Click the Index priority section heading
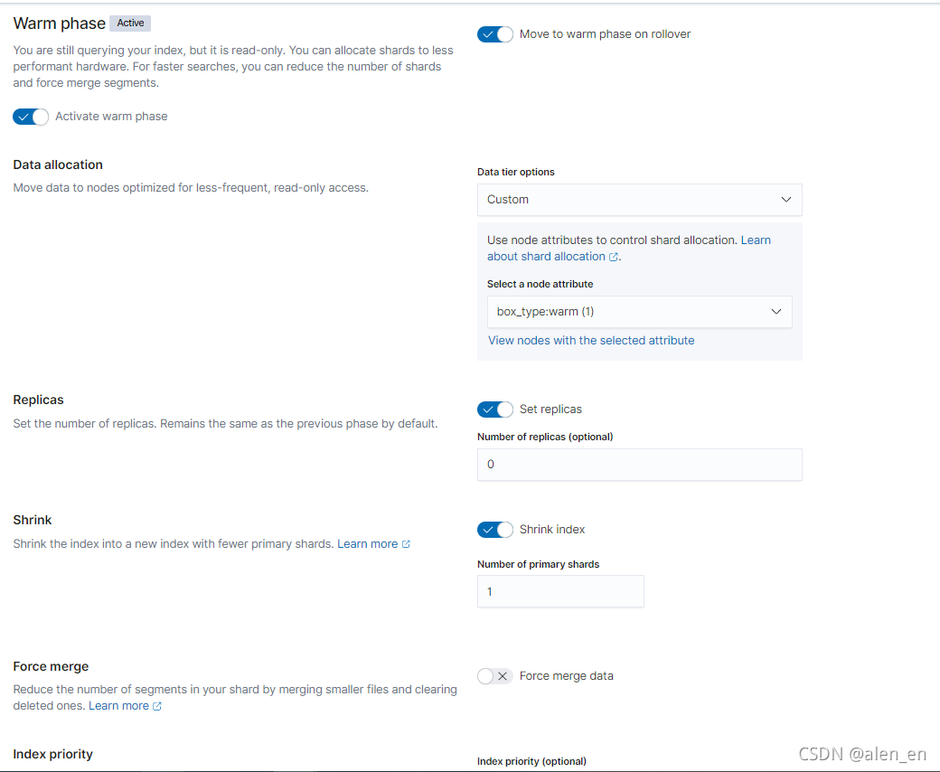 [x=52, y=754]
